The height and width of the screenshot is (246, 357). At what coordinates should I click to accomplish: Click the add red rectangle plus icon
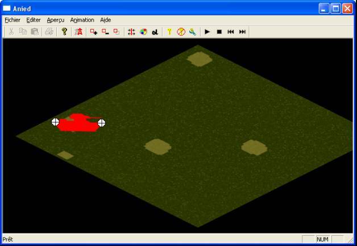point(94,32)
